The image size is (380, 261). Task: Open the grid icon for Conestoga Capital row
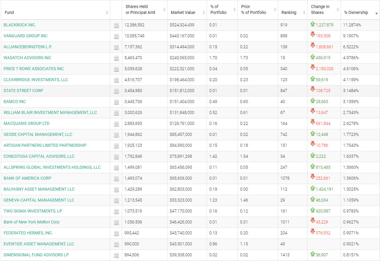coord(116,157)
